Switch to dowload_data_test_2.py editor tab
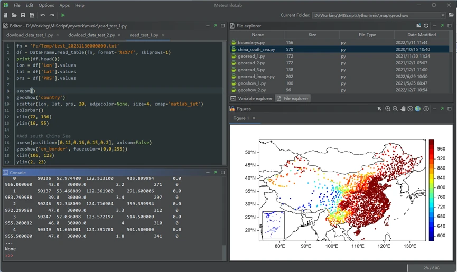The image size is (457, 272). coord(91,35)
